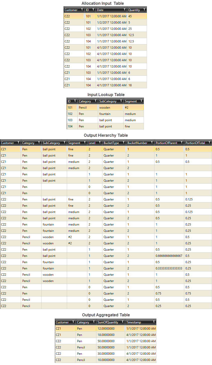Click the Date column filter icon
This screenshot has height=365, width=212.
[x=125, y=10]
